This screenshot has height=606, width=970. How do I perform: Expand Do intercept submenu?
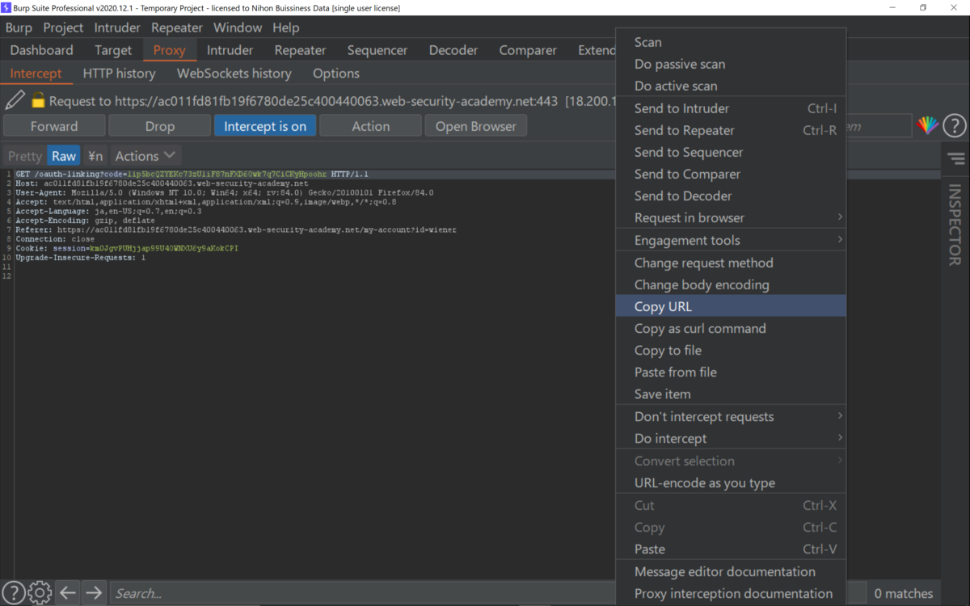click(x=731, y=438)
